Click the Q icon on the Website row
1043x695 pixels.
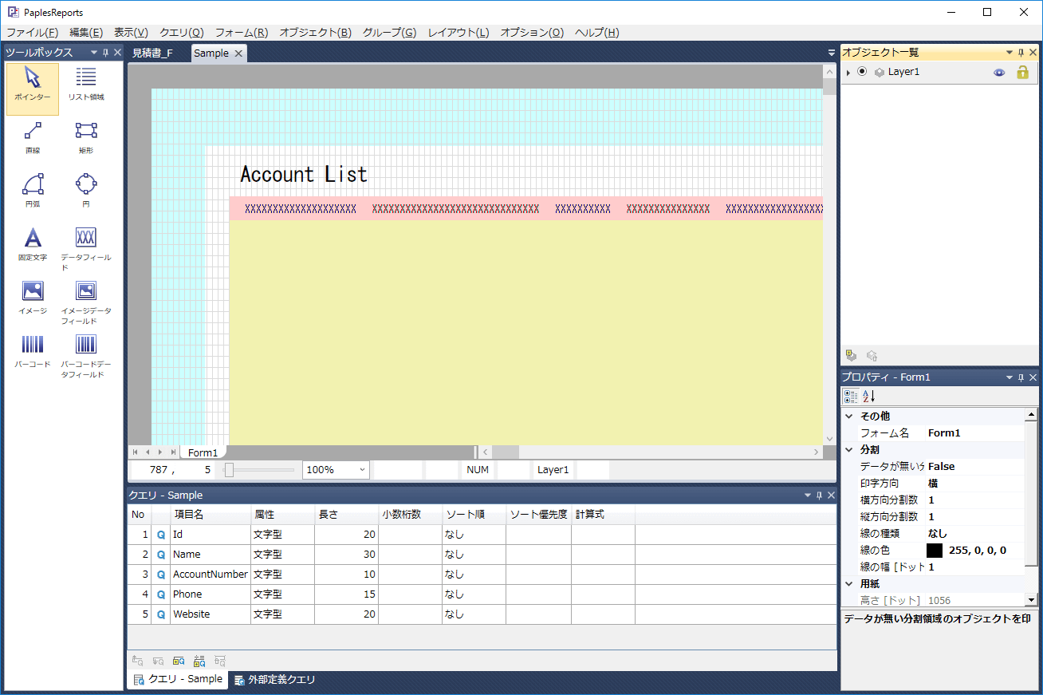[160, 614]
